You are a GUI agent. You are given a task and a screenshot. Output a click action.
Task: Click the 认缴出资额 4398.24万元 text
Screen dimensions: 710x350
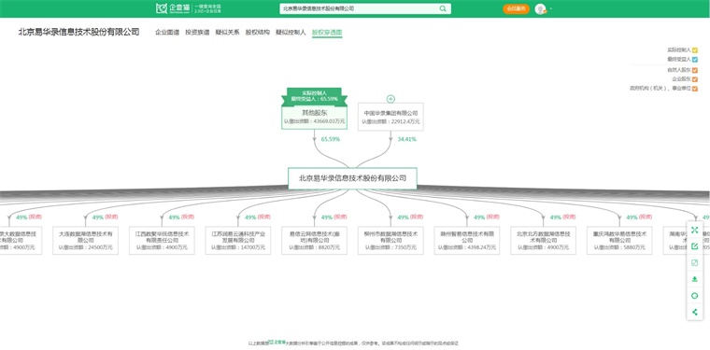[467, 247]
